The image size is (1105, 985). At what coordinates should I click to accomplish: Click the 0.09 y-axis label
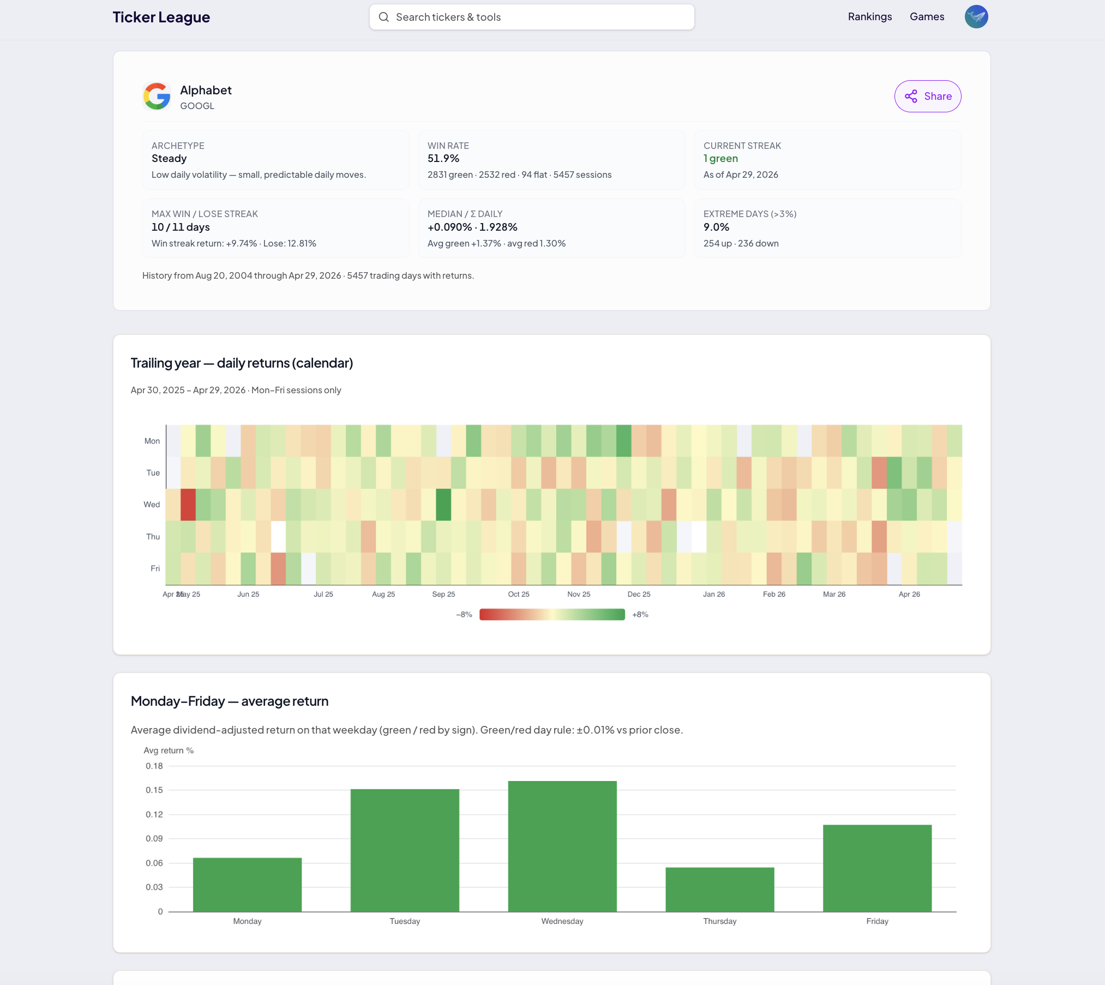tap(154, 839)
